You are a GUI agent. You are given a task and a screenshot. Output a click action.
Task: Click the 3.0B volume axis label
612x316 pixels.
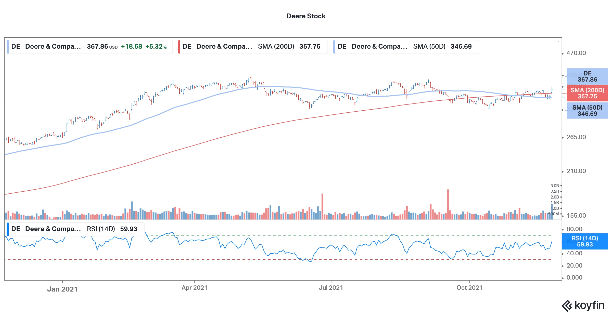click(x=554, y=186)
